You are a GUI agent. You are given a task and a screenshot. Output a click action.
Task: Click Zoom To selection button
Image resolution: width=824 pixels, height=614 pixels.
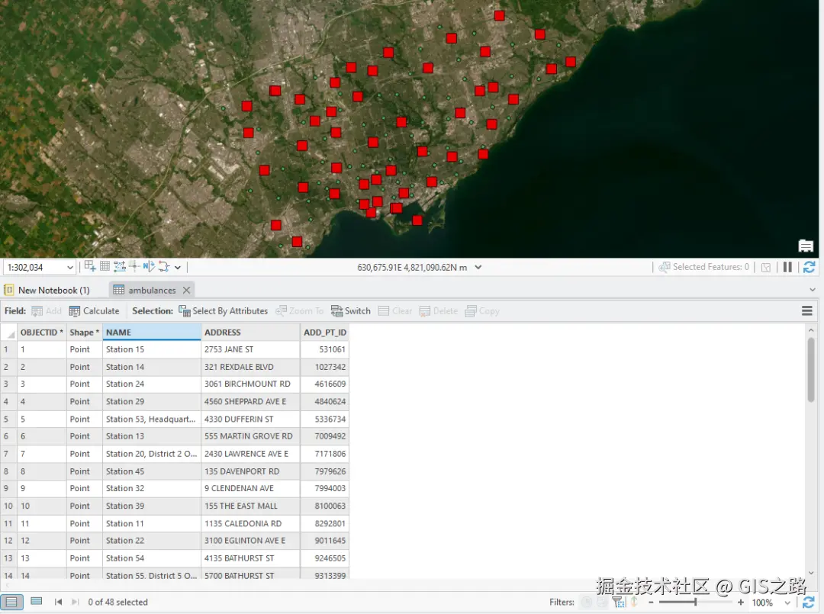coord(300,311)
